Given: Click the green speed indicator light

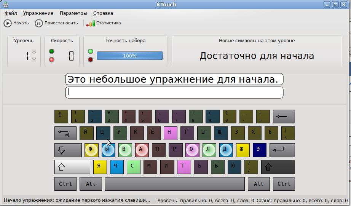Looking at the screenshot, I should 52,51.
